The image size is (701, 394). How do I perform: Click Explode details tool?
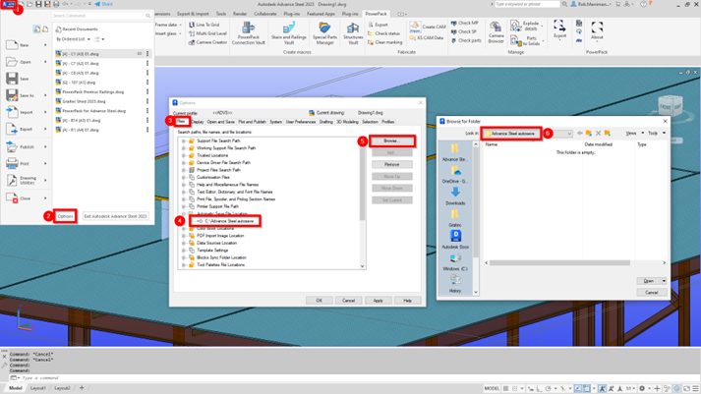pos(525,26)
